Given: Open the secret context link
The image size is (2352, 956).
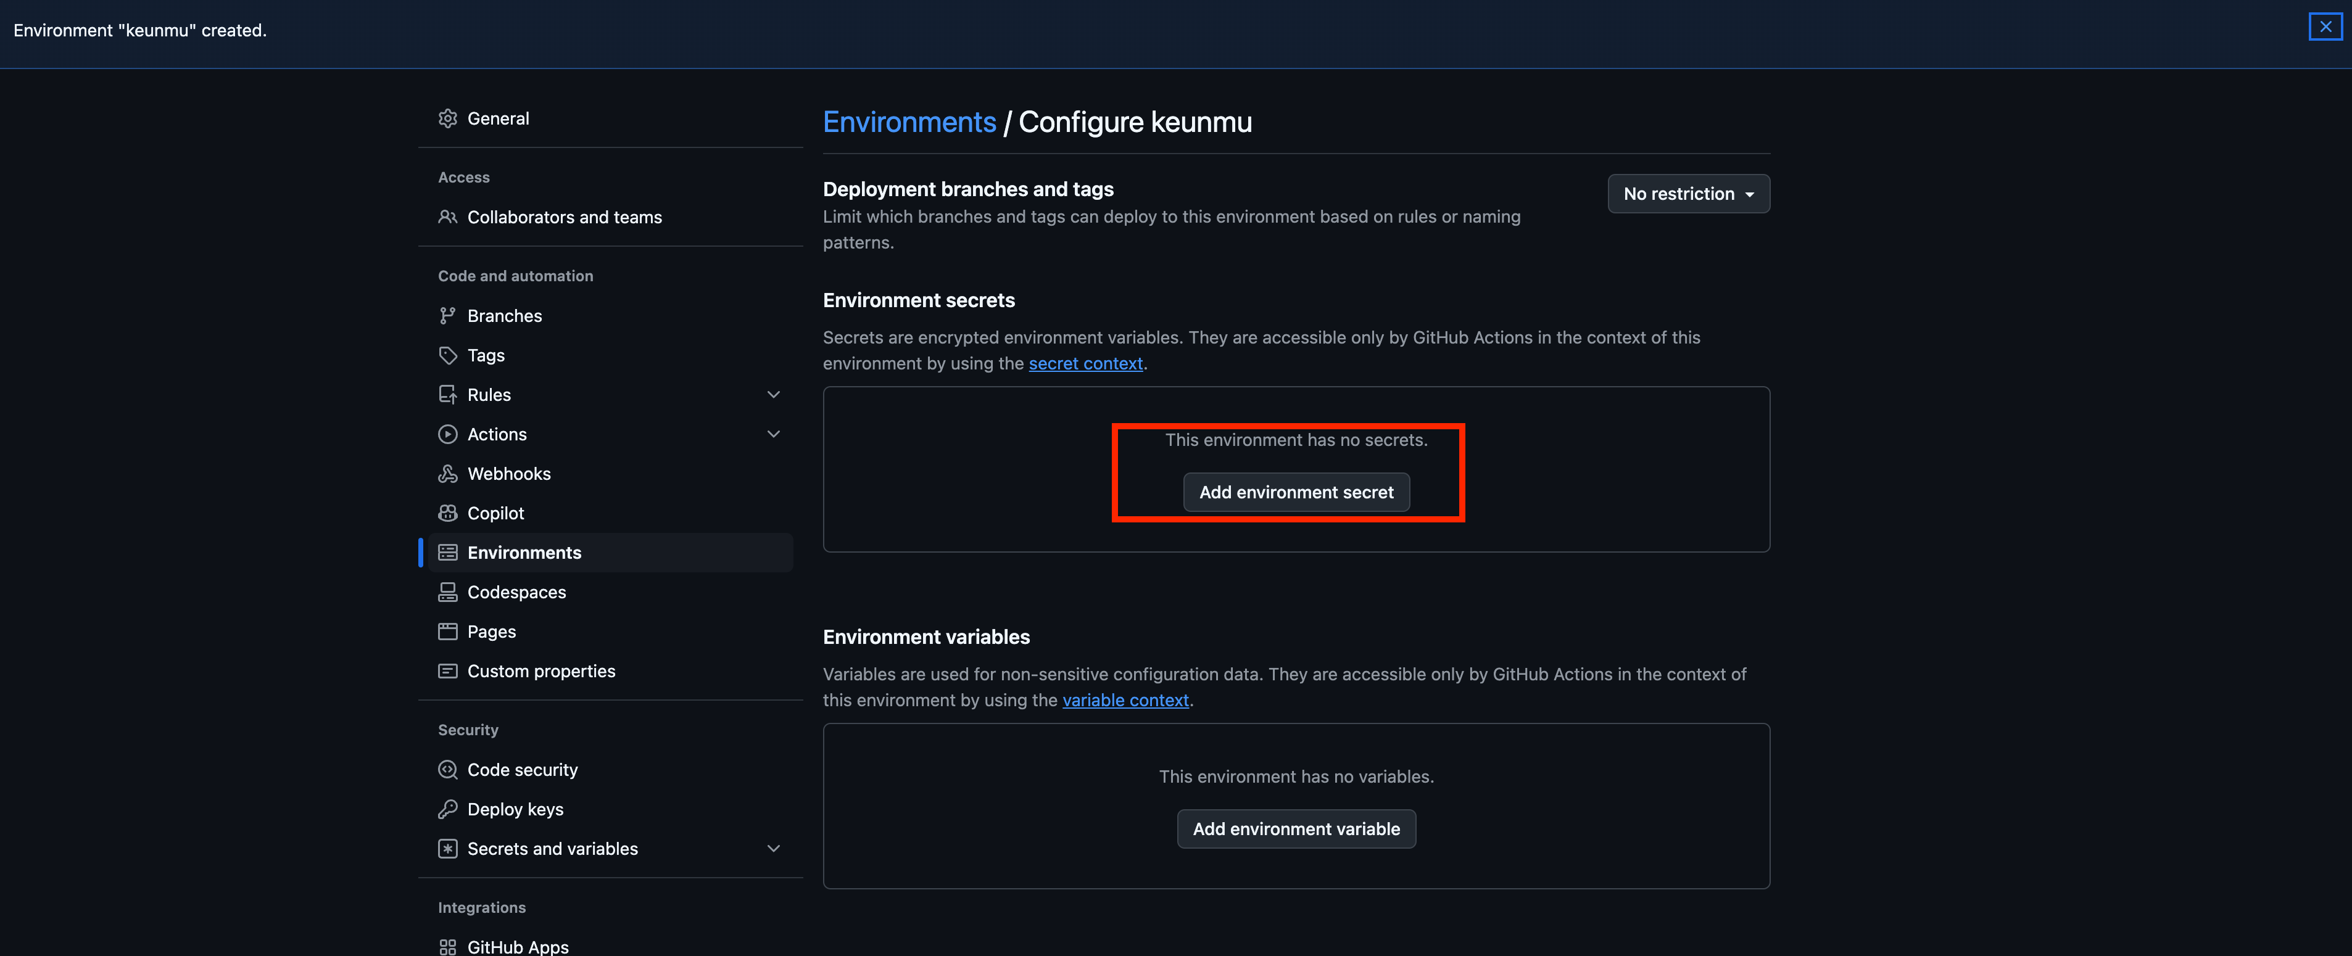Looking at the screenshot, I should (x=1085, y=363).
